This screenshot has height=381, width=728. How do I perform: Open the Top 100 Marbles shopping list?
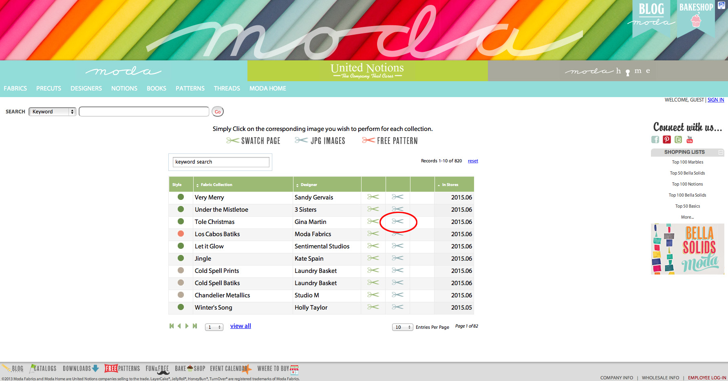(687, 162)
